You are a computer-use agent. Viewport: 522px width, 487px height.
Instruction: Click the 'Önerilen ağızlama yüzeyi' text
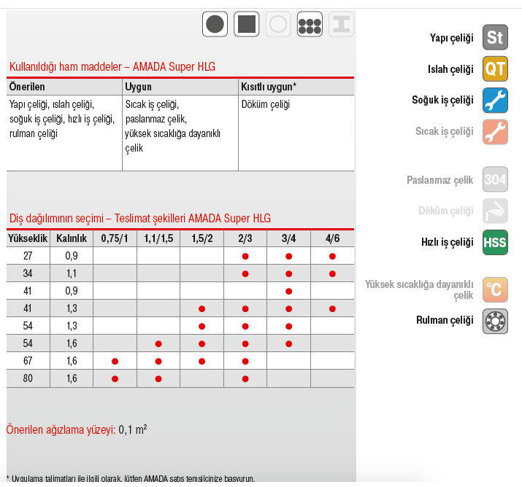click(x=61, y=429)
